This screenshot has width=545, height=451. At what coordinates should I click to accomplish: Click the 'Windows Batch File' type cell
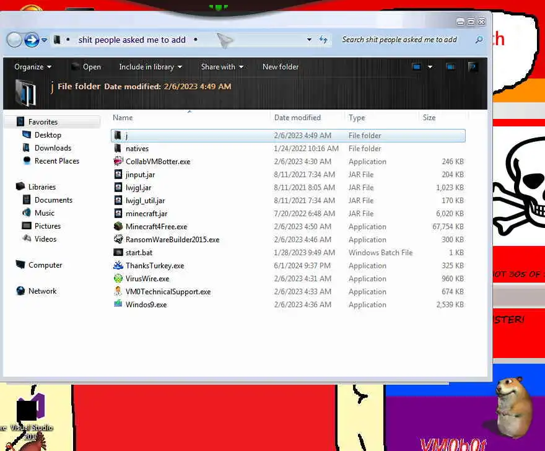(381, 253)
